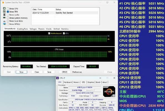Open the Clocks tab
Image resolution: width=165 pixels, height=111 pixels.
coord(49,29)
